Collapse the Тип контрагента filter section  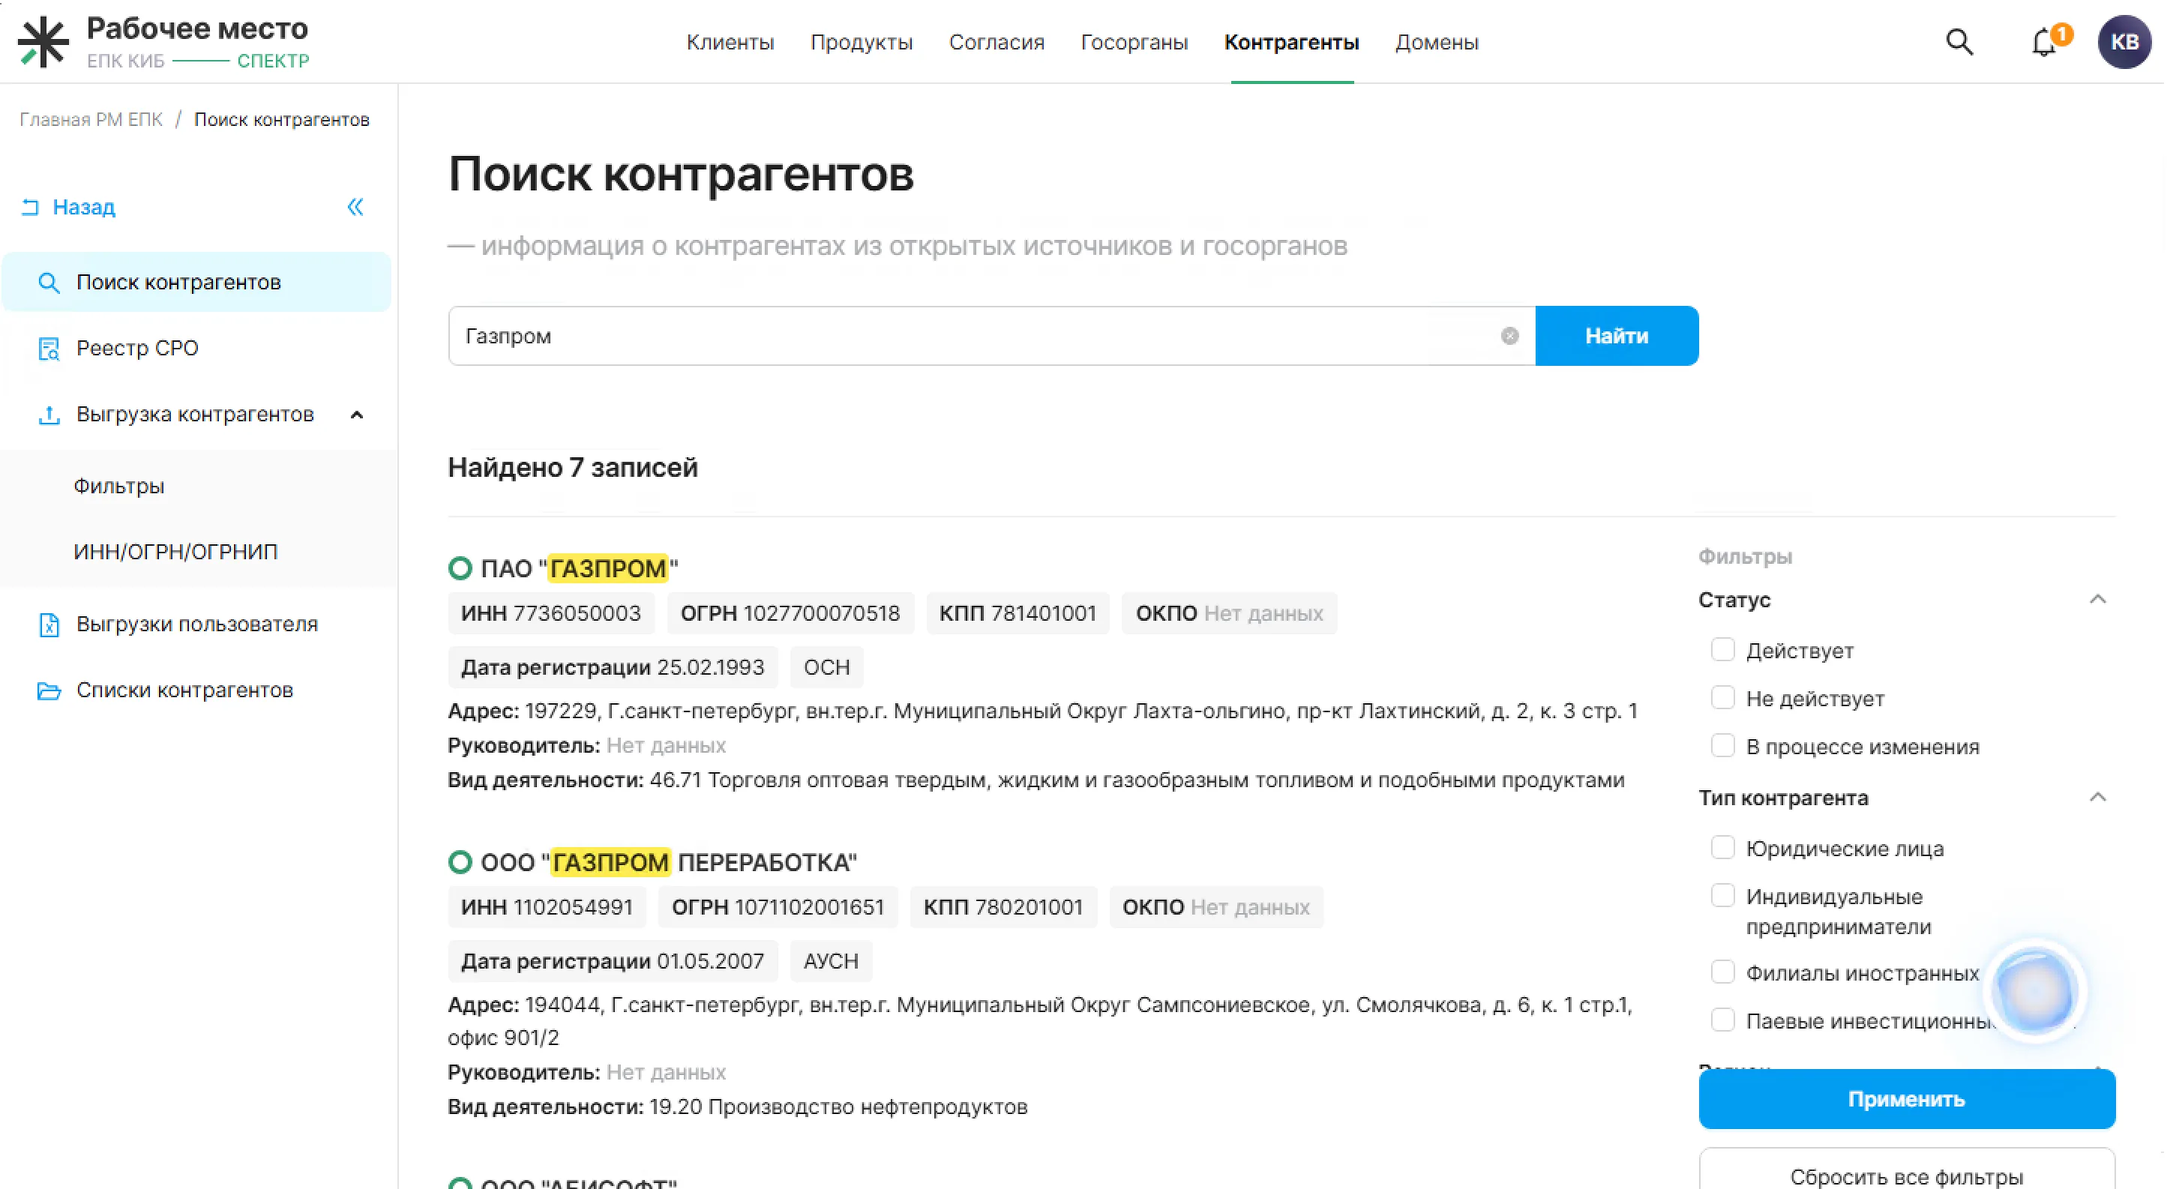tap(2097, 797)
